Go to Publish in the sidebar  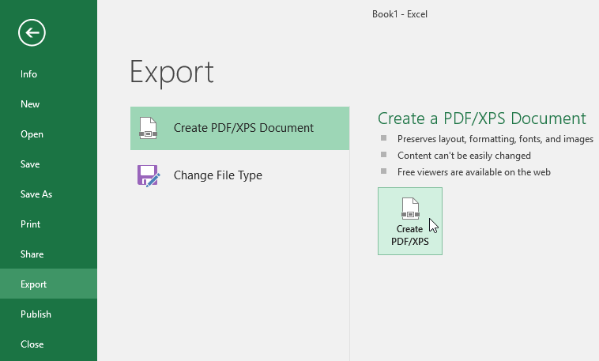point(36,314)
